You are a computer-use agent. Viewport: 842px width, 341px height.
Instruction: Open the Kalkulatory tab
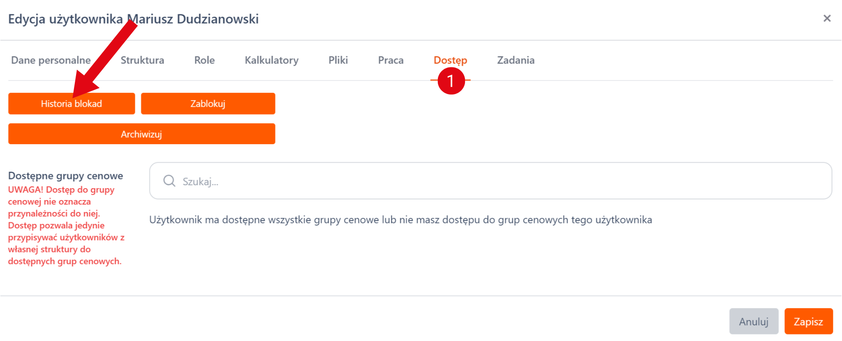271,60
